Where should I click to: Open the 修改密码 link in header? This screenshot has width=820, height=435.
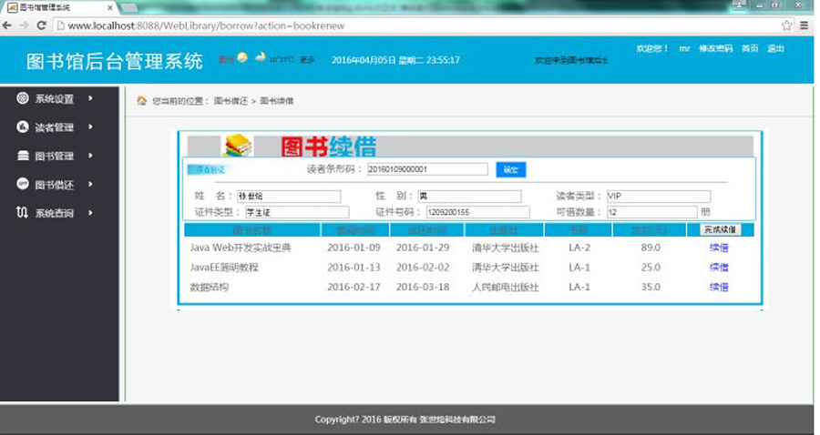click(715, 48)
